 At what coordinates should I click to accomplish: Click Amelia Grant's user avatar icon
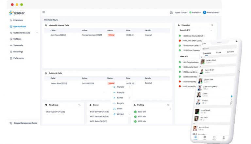tap(205, 12)
